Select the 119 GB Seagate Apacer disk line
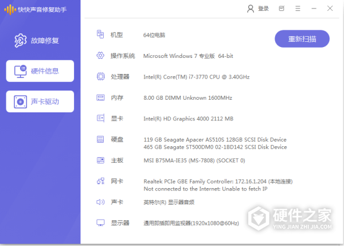This screenshot has width=344, height=246. tap(215, 139)
